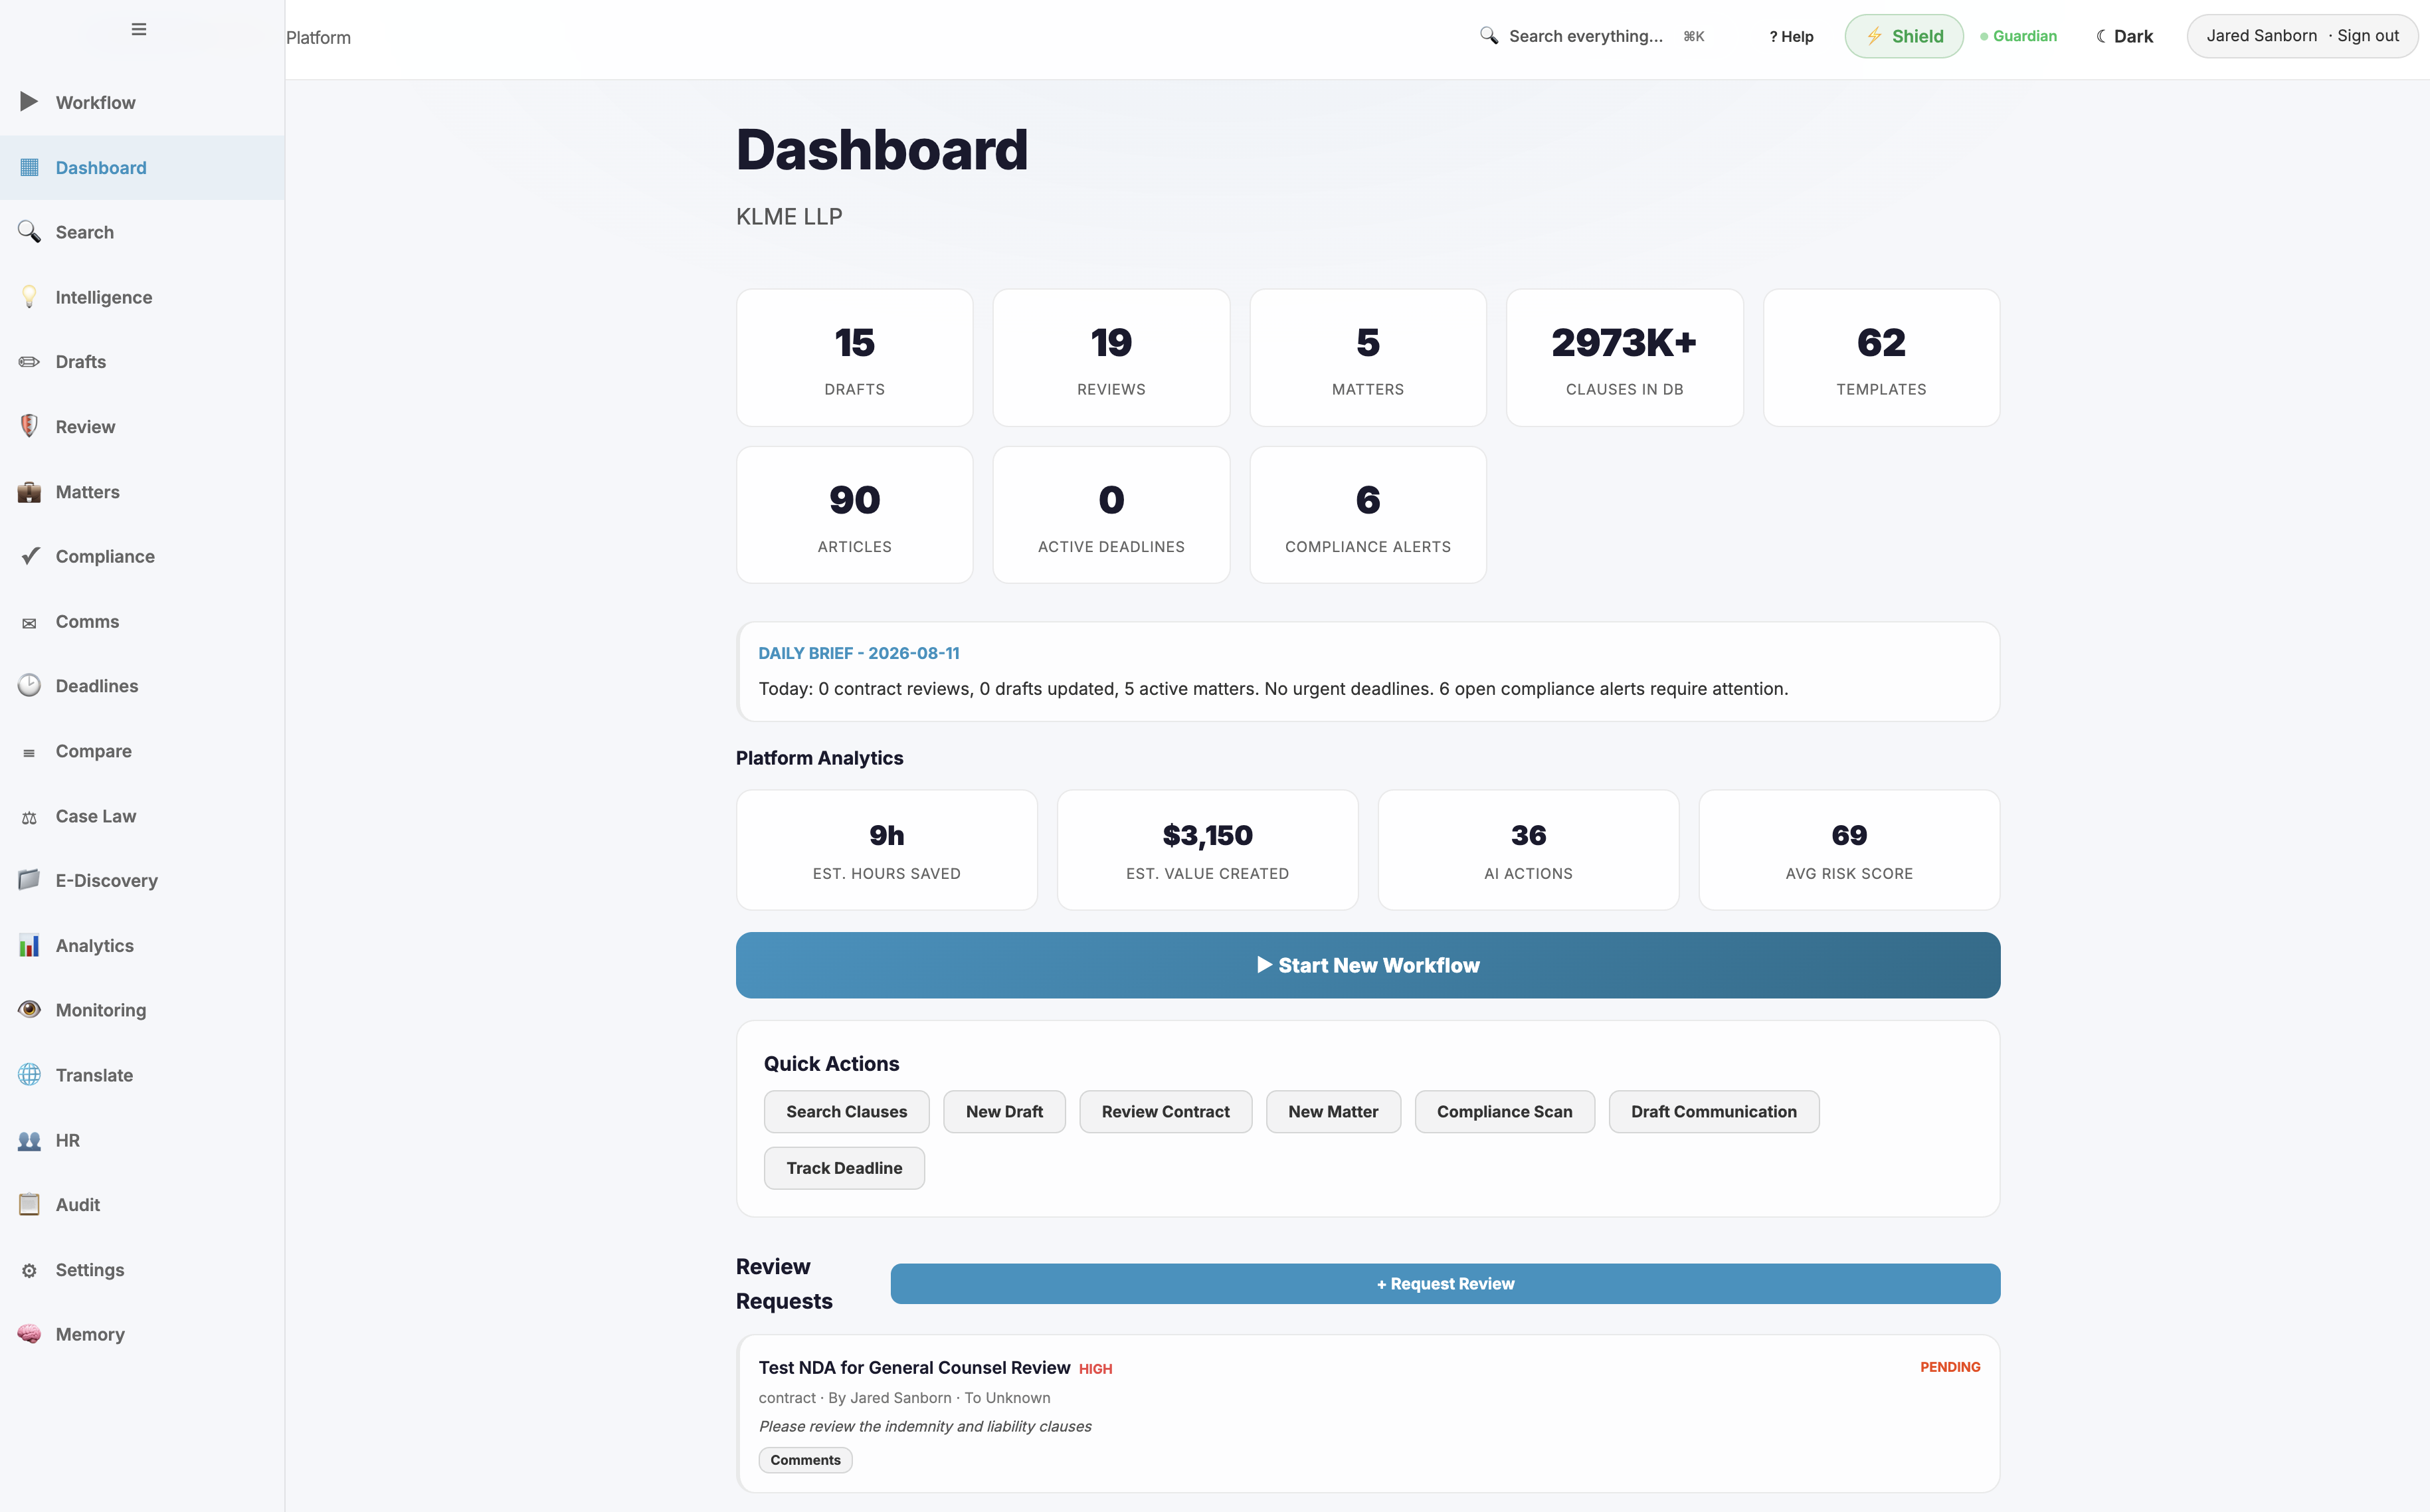The image size is (2430, 1512).
Task: Click Test NDA for General Counsel Review
Action: point(914,1367)
